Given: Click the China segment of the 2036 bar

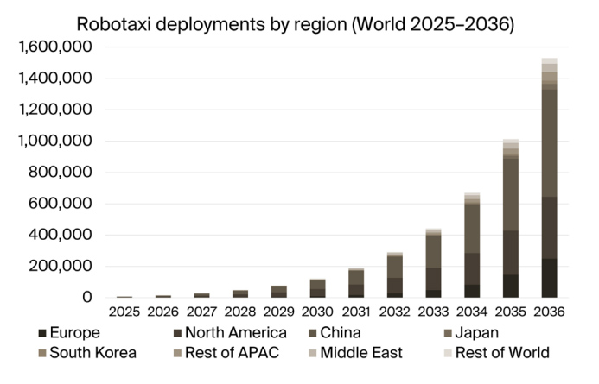Looking at the screenshot, I should (550, 143).
